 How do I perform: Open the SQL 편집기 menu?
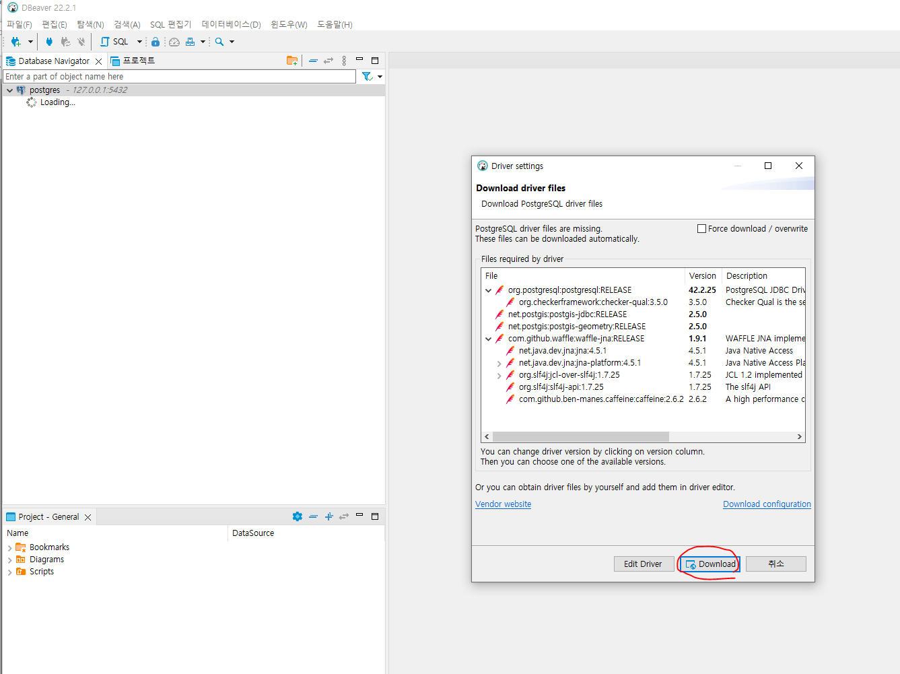tap(171, 24)
